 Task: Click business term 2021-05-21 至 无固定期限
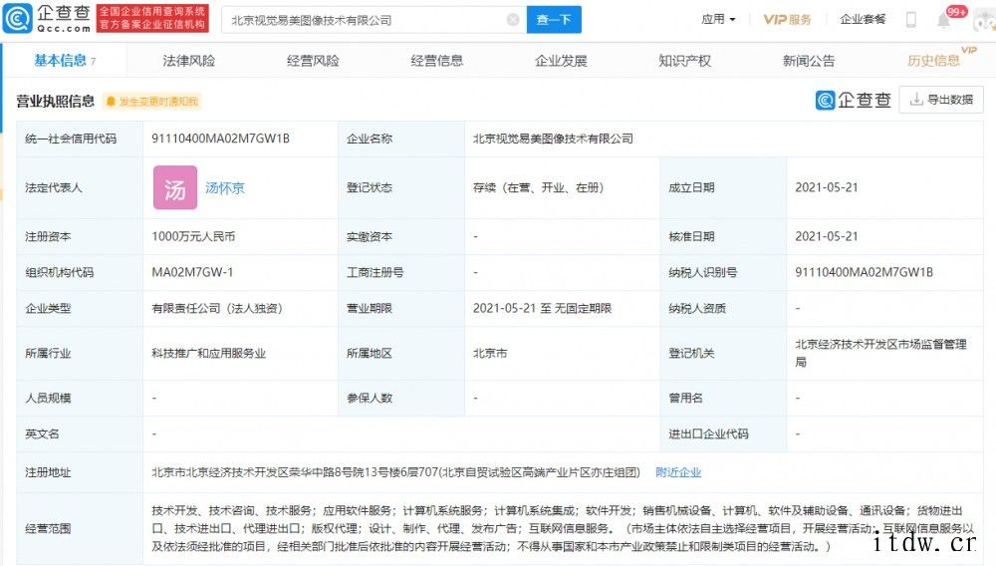[x=542, y=308]
